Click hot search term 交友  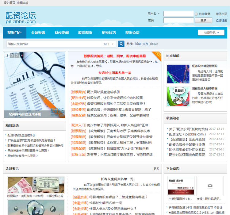tap(145, 44)
